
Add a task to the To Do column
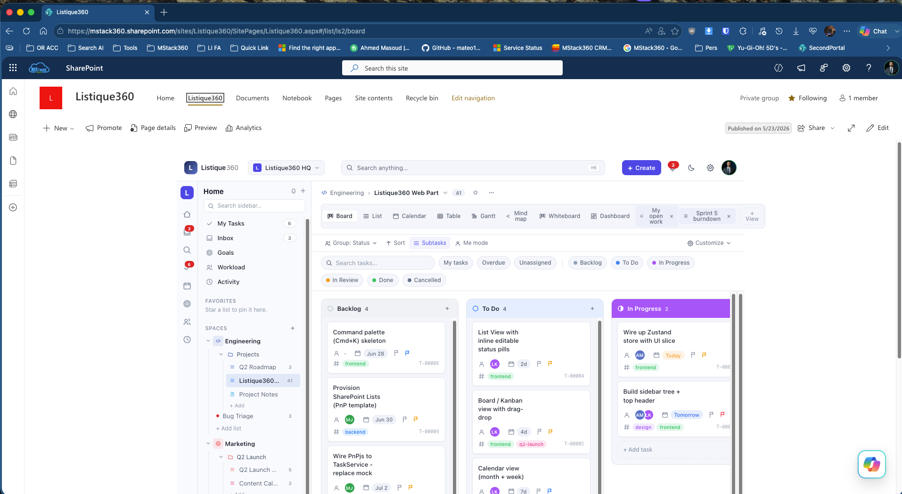(x=592, y=308)
